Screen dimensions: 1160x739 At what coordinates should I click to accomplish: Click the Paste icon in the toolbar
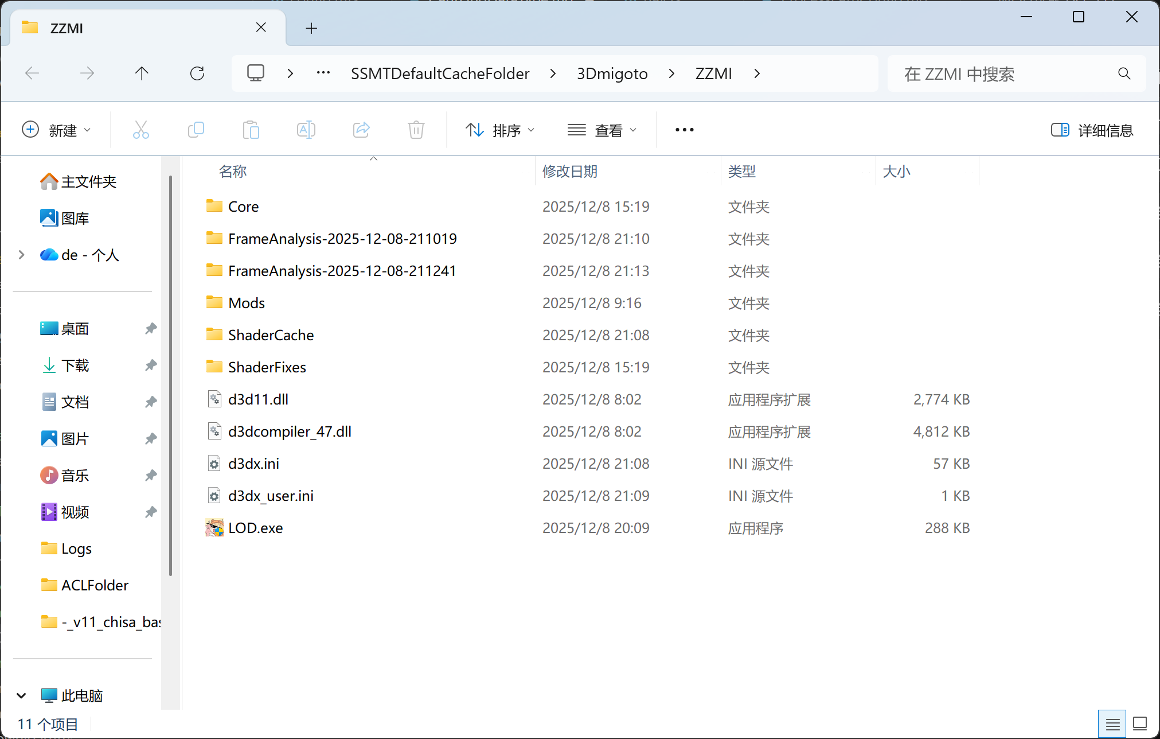coord(251,130)
